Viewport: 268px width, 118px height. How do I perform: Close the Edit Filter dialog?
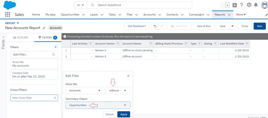click(x=128, y=76)
